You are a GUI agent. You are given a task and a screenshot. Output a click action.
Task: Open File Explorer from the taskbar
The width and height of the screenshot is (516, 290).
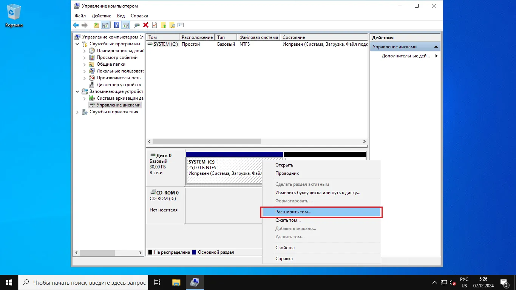(x=176, y=282)
